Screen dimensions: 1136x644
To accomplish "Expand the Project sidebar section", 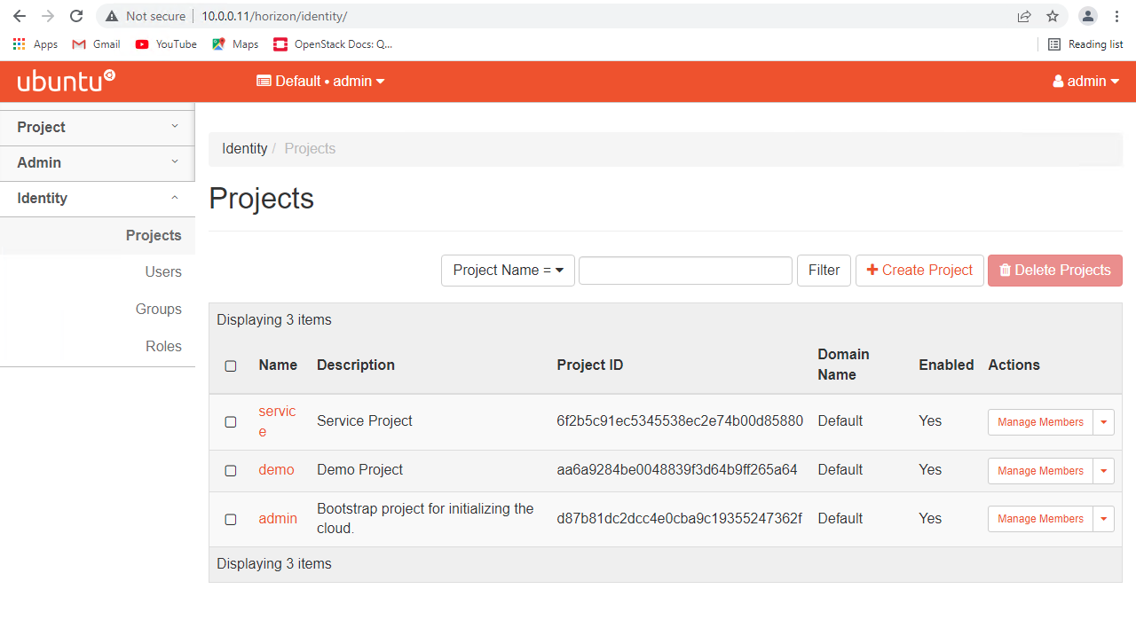I will point(97,128).
